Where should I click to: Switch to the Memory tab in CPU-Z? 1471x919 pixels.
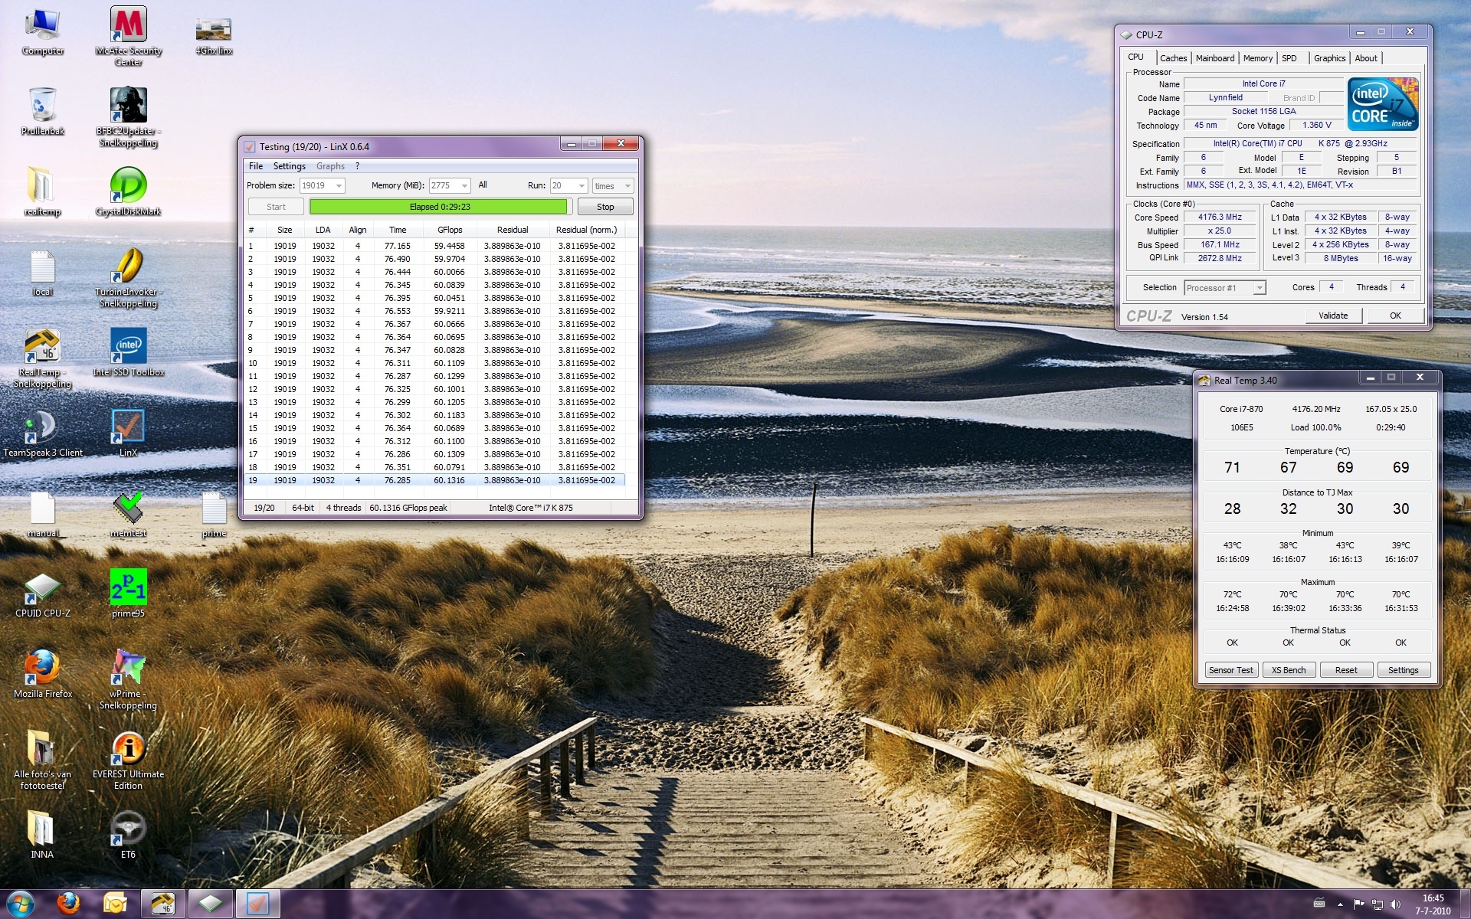(1257, 58)
